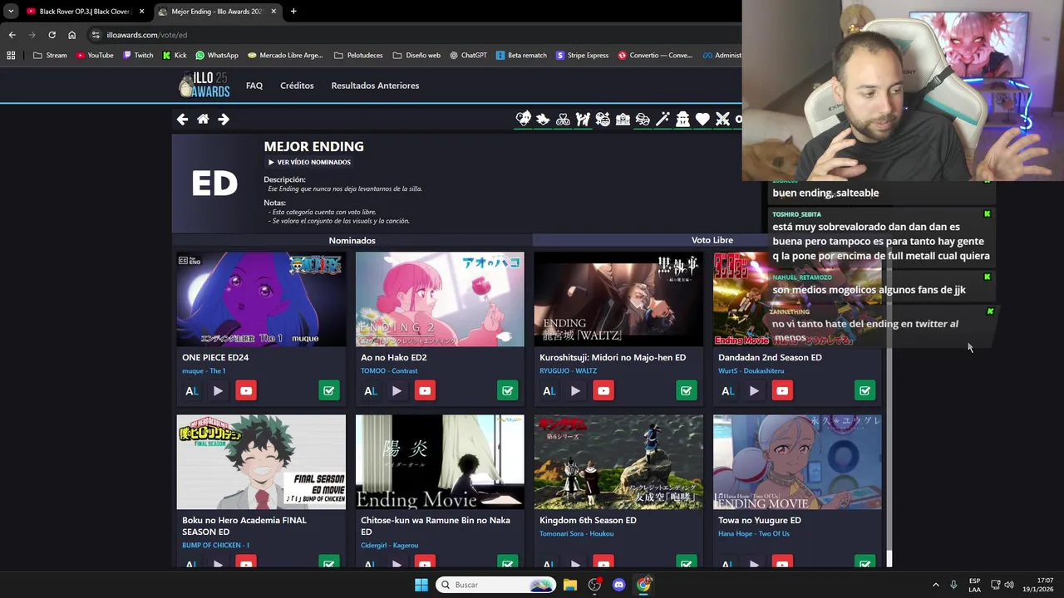Select ONE PIECE ED24 thumbnail
This screenshot has width=1064, height=598.
[261, 299]
